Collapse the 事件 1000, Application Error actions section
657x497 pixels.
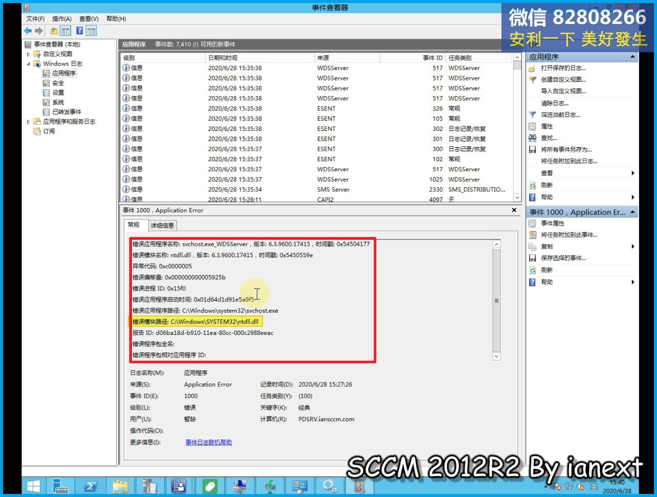632,212
